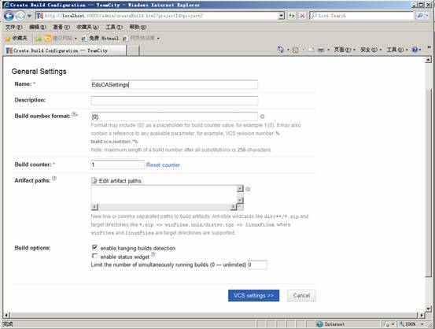
Task: Open the 查看(V) menu
Action: coord(61,27)
